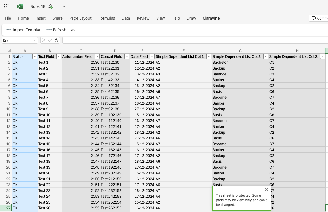The height and width of the screenshot is (212, 328).
Task: Open Simple Dependent List Col 2 filter
Action: point(266,56)
